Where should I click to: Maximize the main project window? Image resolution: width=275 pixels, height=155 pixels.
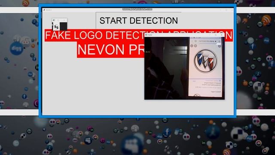point(226,10)
